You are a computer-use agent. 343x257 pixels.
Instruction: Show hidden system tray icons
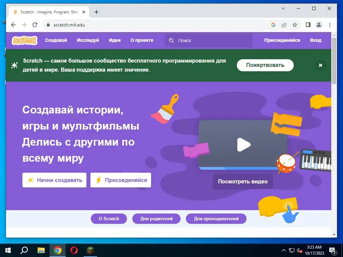283,250
